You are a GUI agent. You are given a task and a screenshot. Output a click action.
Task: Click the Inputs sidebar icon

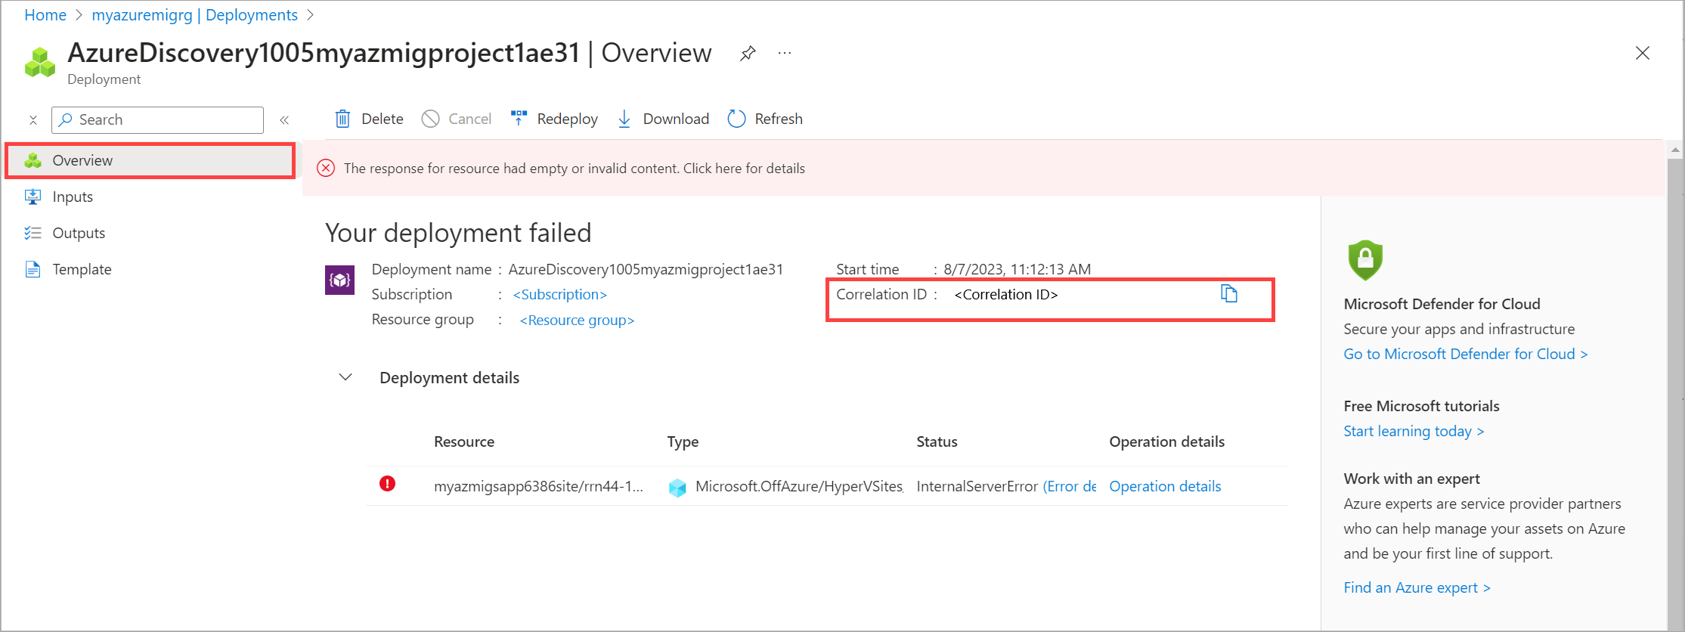click(33, 196)
